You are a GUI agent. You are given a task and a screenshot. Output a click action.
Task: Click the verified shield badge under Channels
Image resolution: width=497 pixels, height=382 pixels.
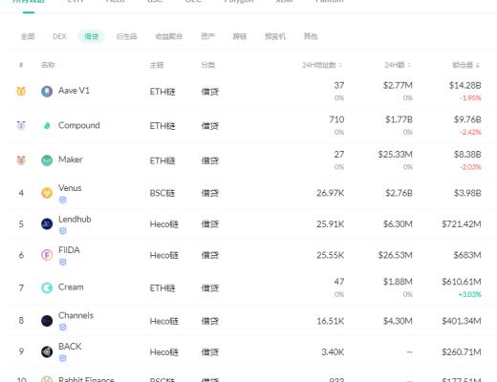63,328
